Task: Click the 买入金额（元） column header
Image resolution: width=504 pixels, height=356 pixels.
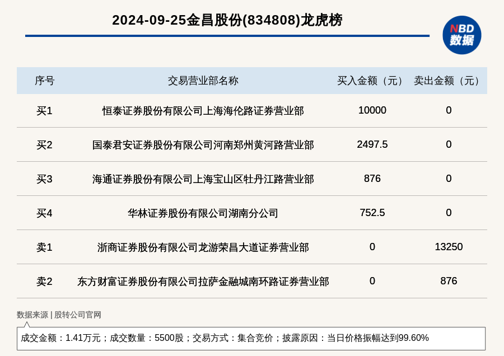Action: [x=372, y=81]
